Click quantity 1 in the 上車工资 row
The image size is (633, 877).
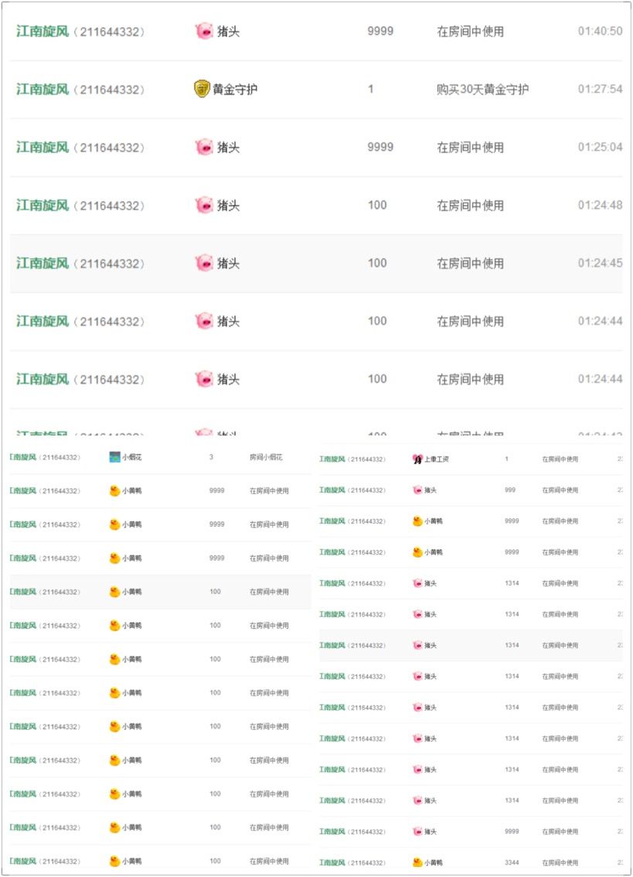(506, 459)
